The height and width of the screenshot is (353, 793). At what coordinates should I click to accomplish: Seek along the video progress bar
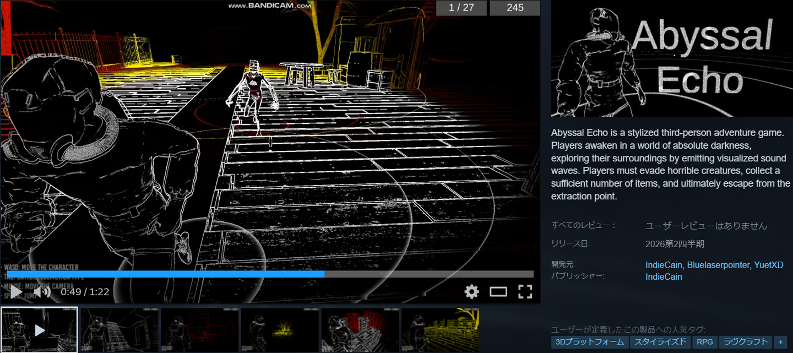click(x=270, y=274)
